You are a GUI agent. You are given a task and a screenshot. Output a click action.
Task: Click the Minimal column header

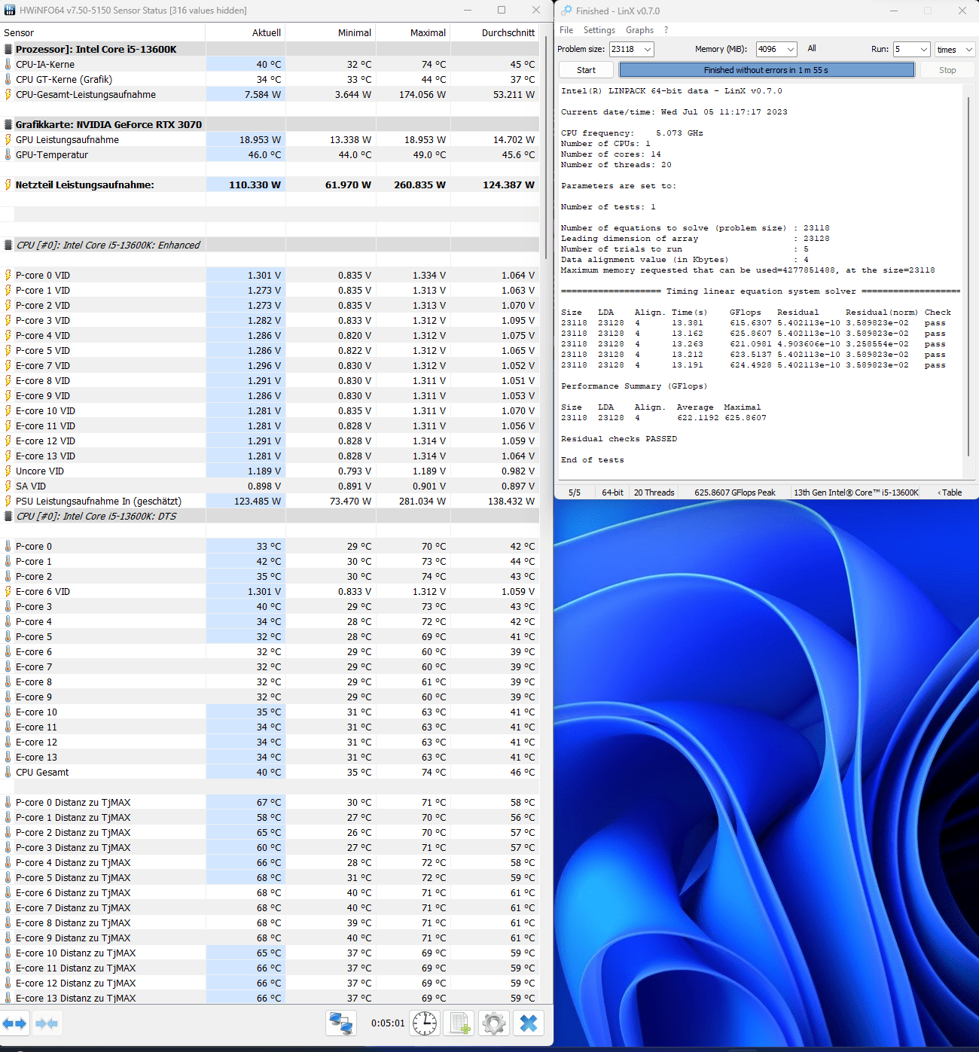pos(331,32)
